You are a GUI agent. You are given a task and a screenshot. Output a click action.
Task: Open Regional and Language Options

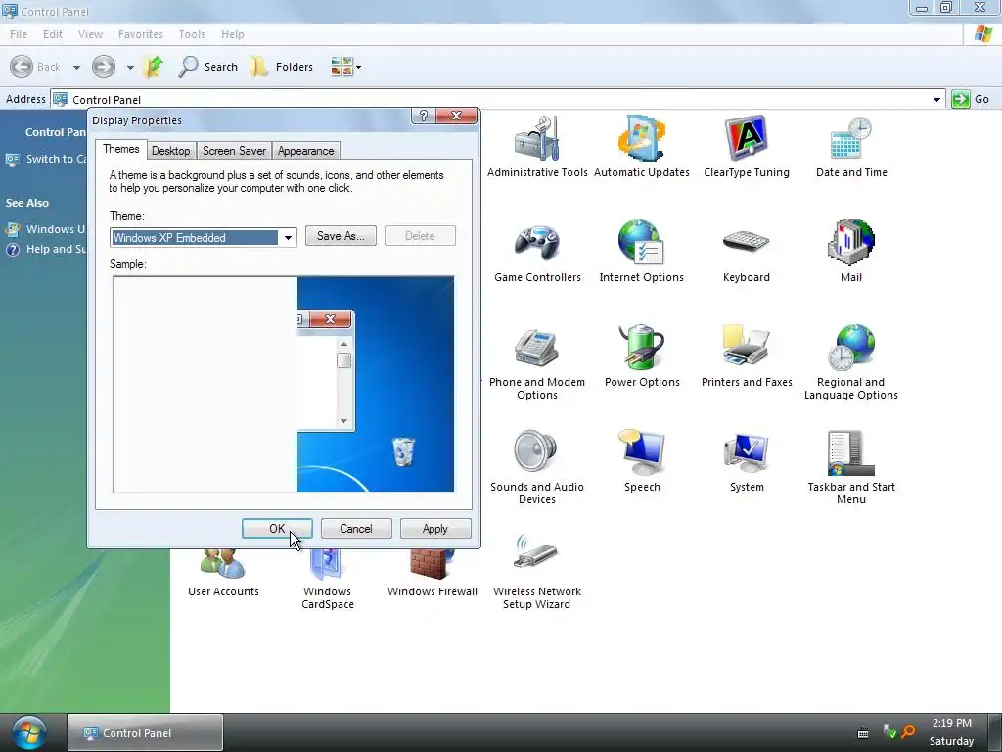(851, 362)
